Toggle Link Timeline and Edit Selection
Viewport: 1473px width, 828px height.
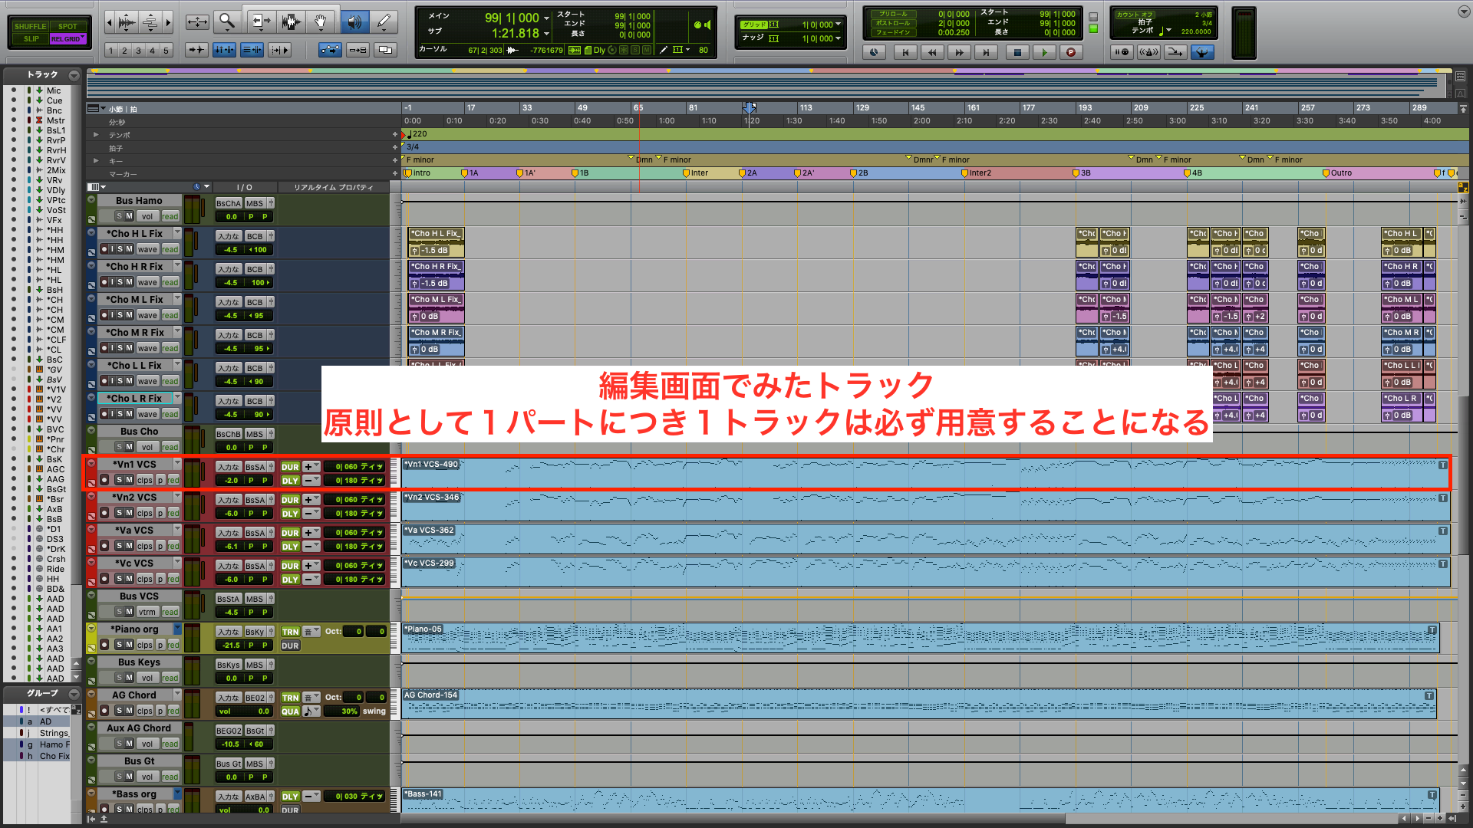point(224,50)
